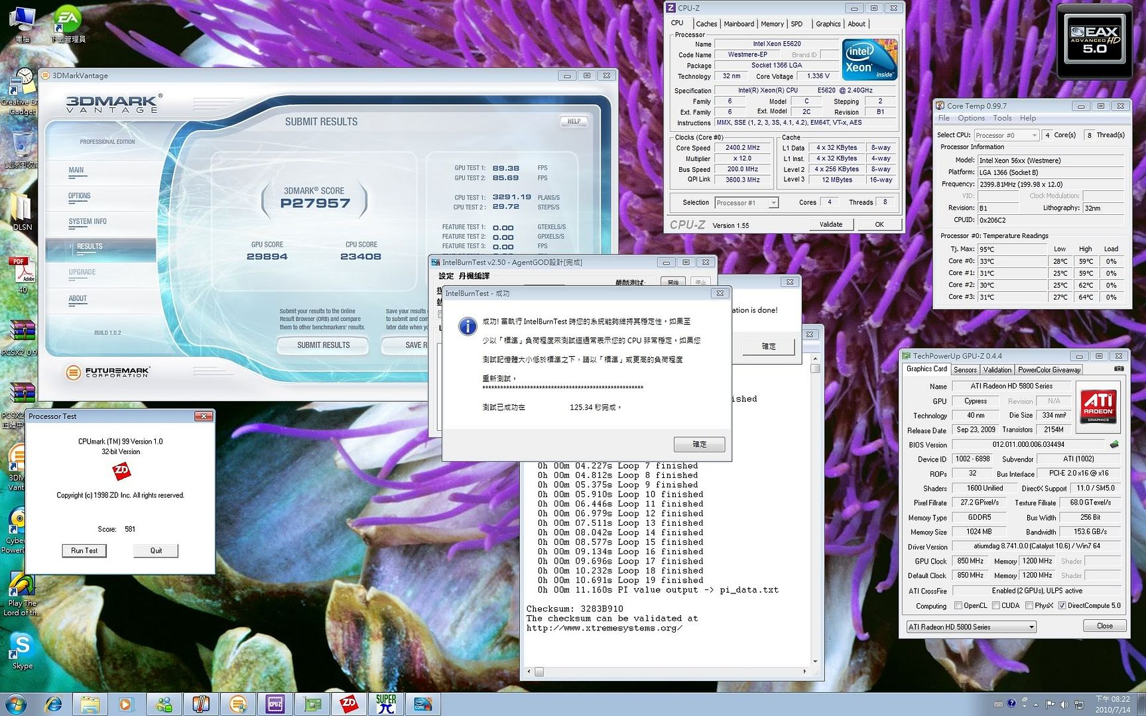
Task: Switch to Validation tab in GPU-Z
Action: (x=997, y=370)
